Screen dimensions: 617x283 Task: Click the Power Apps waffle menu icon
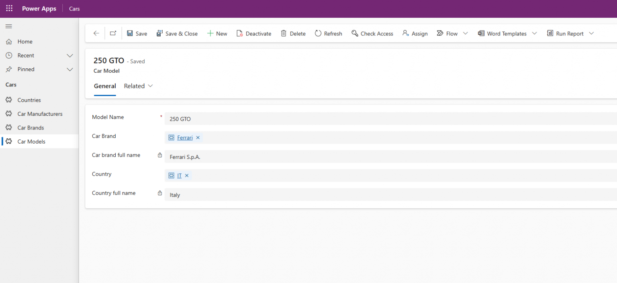coord(9,8)
